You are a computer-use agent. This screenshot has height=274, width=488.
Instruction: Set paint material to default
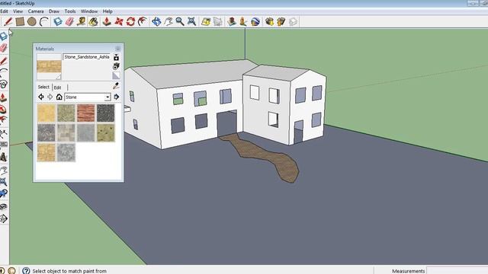point(116,75)
